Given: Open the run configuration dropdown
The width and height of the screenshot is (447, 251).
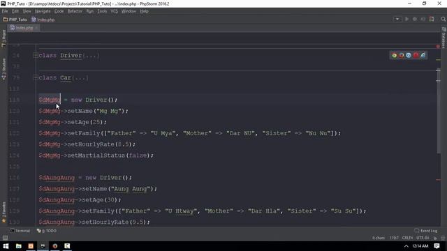Looking at the screenshot, I should [x=397, y=20].
